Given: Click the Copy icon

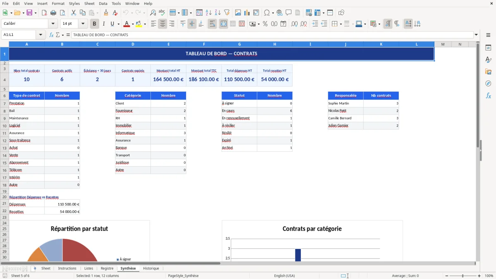Looking at the screenshot, I should click(x=83, y=13).
